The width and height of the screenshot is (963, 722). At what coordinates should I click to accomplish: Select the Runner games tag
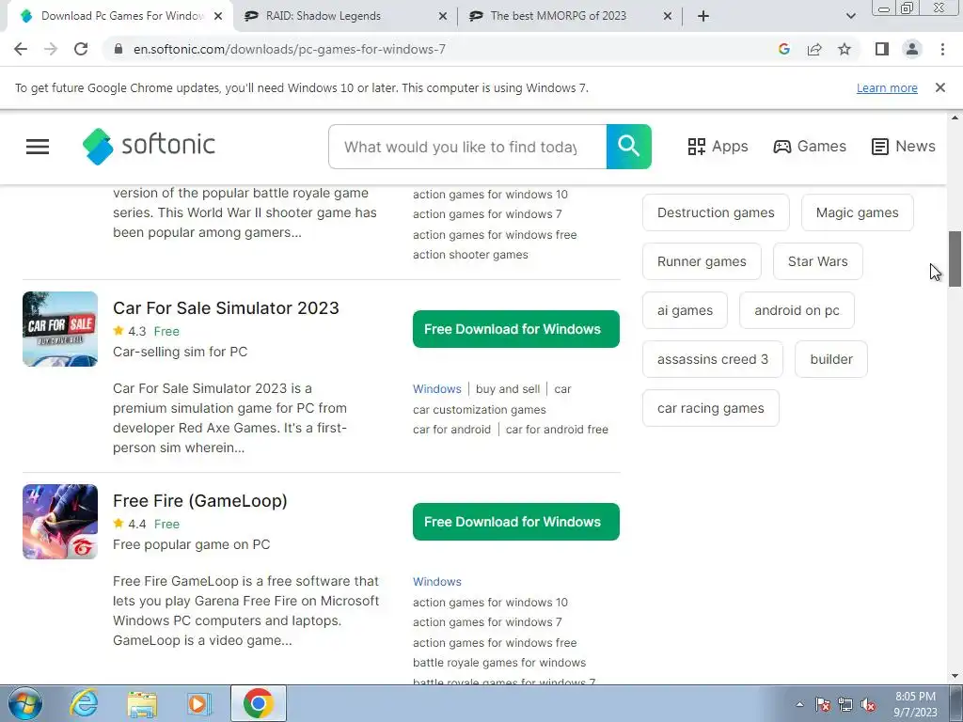(x=702, y=261)
